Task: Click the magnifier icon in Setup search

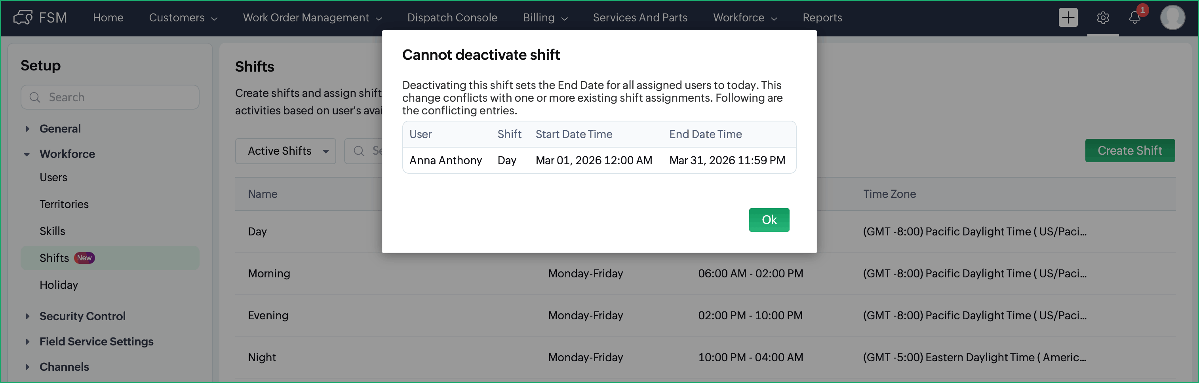Action: [x=34, y=97]
